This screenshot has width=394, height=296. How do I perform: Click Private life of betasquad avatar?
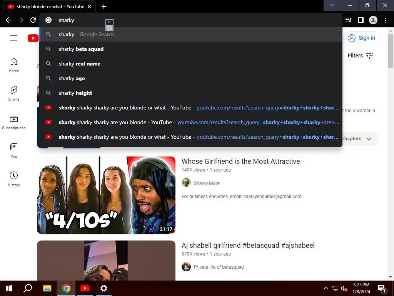pos(186,267)
